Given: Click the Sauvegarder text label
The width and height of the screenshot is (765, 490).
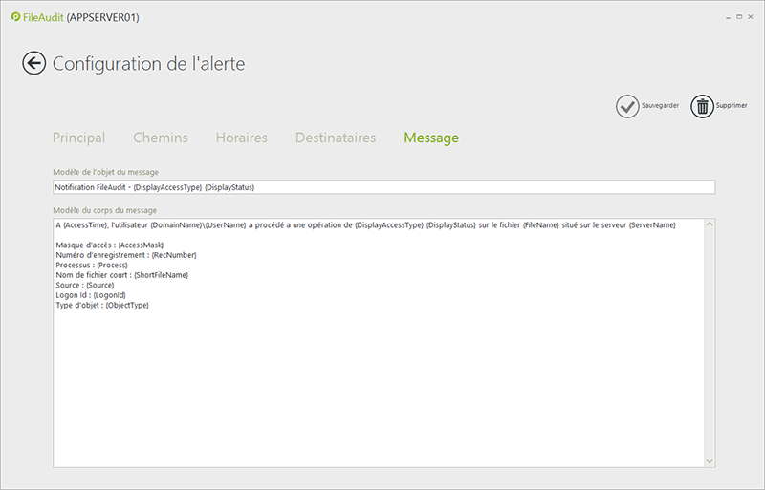Looking at the screenshot, I should (660, 106).
